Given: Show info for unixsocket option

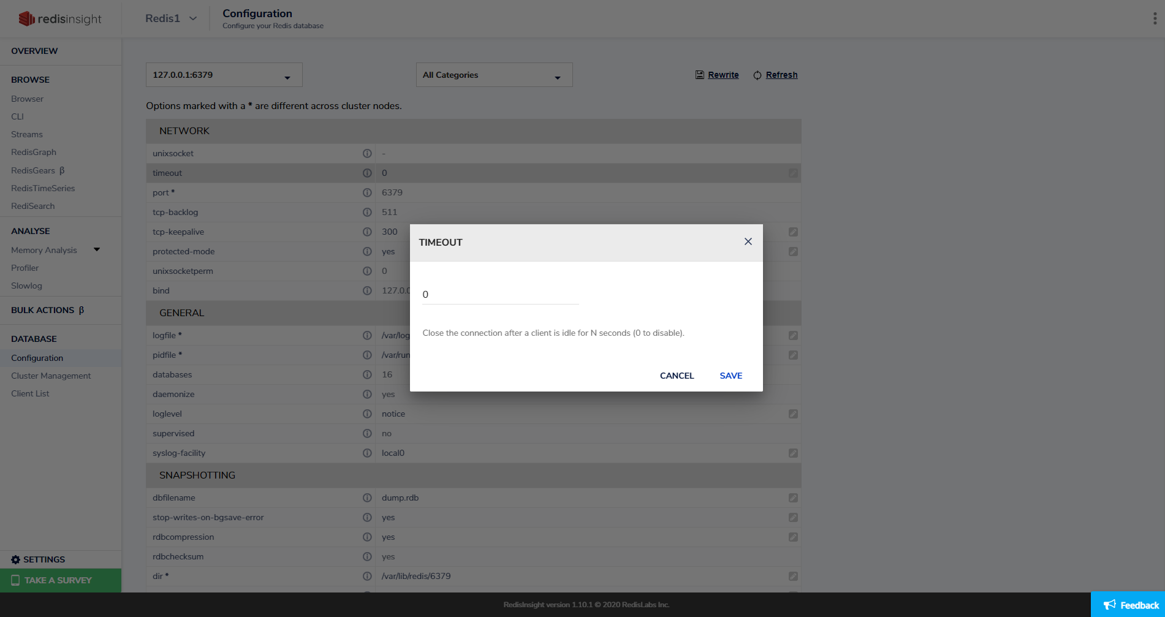Looking at the screenshot, I should point(367,153).
